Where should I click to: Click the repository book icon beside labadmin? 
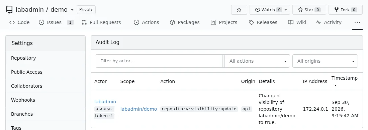point(9,10)
